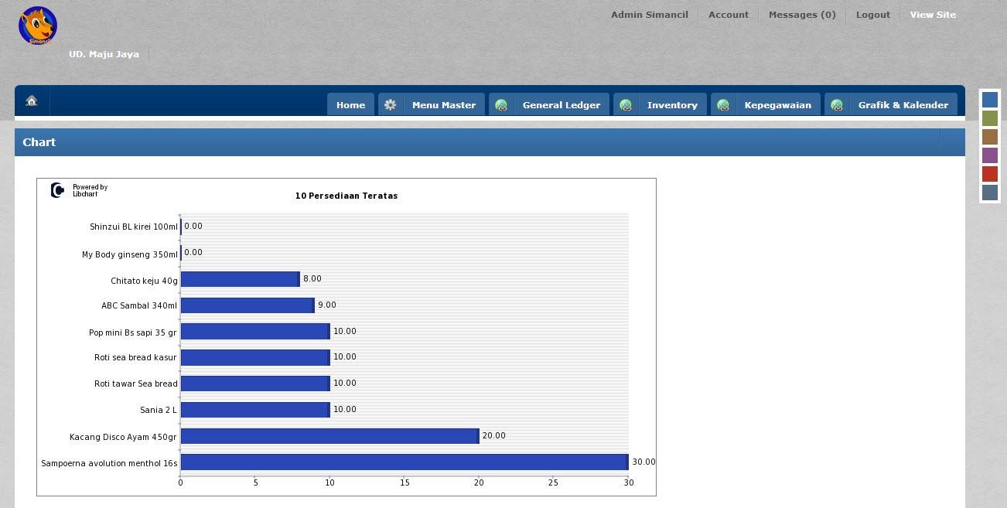
Task: Open the General Ledger dropdown
Action: (x=562, y=104)
